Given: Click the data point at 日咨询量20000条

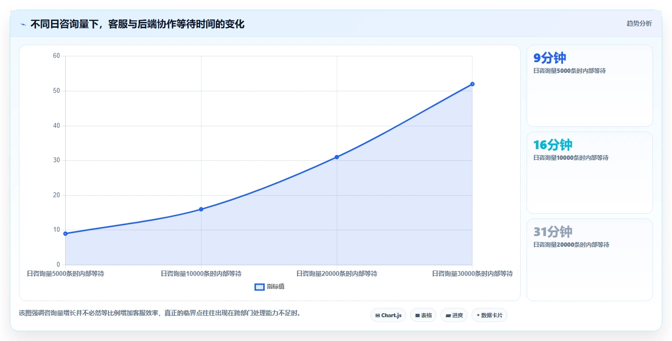Looking at the screenshot, I should click(337, 157).
